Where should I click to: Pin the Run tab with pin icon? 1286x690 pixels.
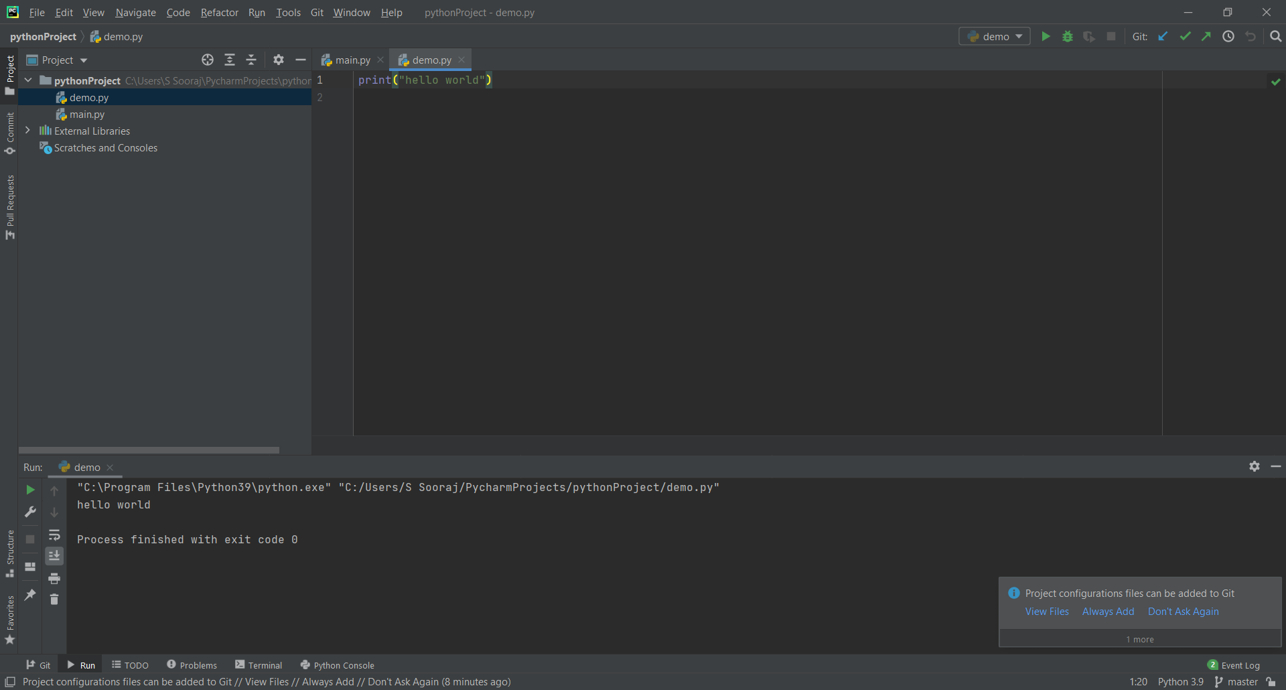click(x=30, y=595)
